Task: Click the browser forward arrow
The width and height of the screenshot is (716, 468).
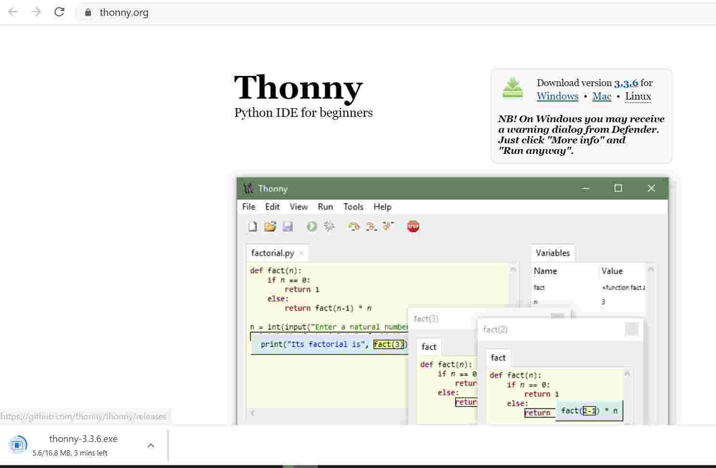Action: (36, 12)
